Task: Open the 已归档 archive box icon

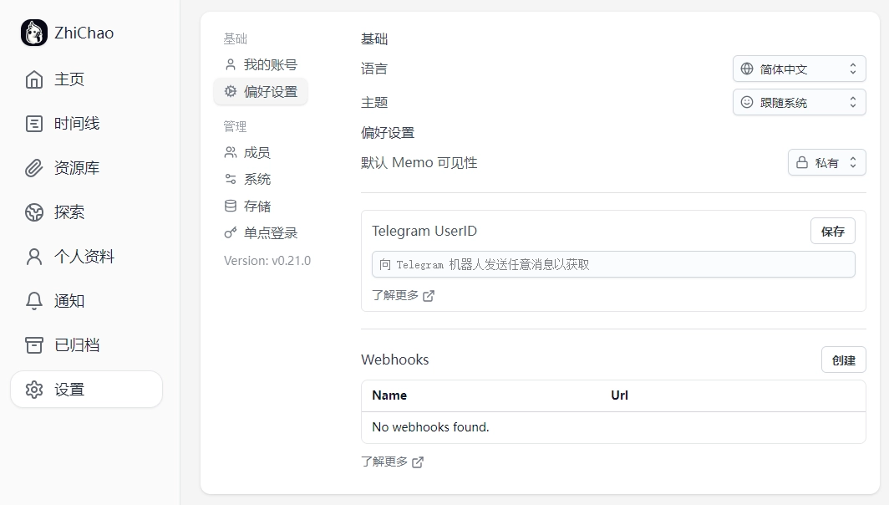Action: point(34,345)
